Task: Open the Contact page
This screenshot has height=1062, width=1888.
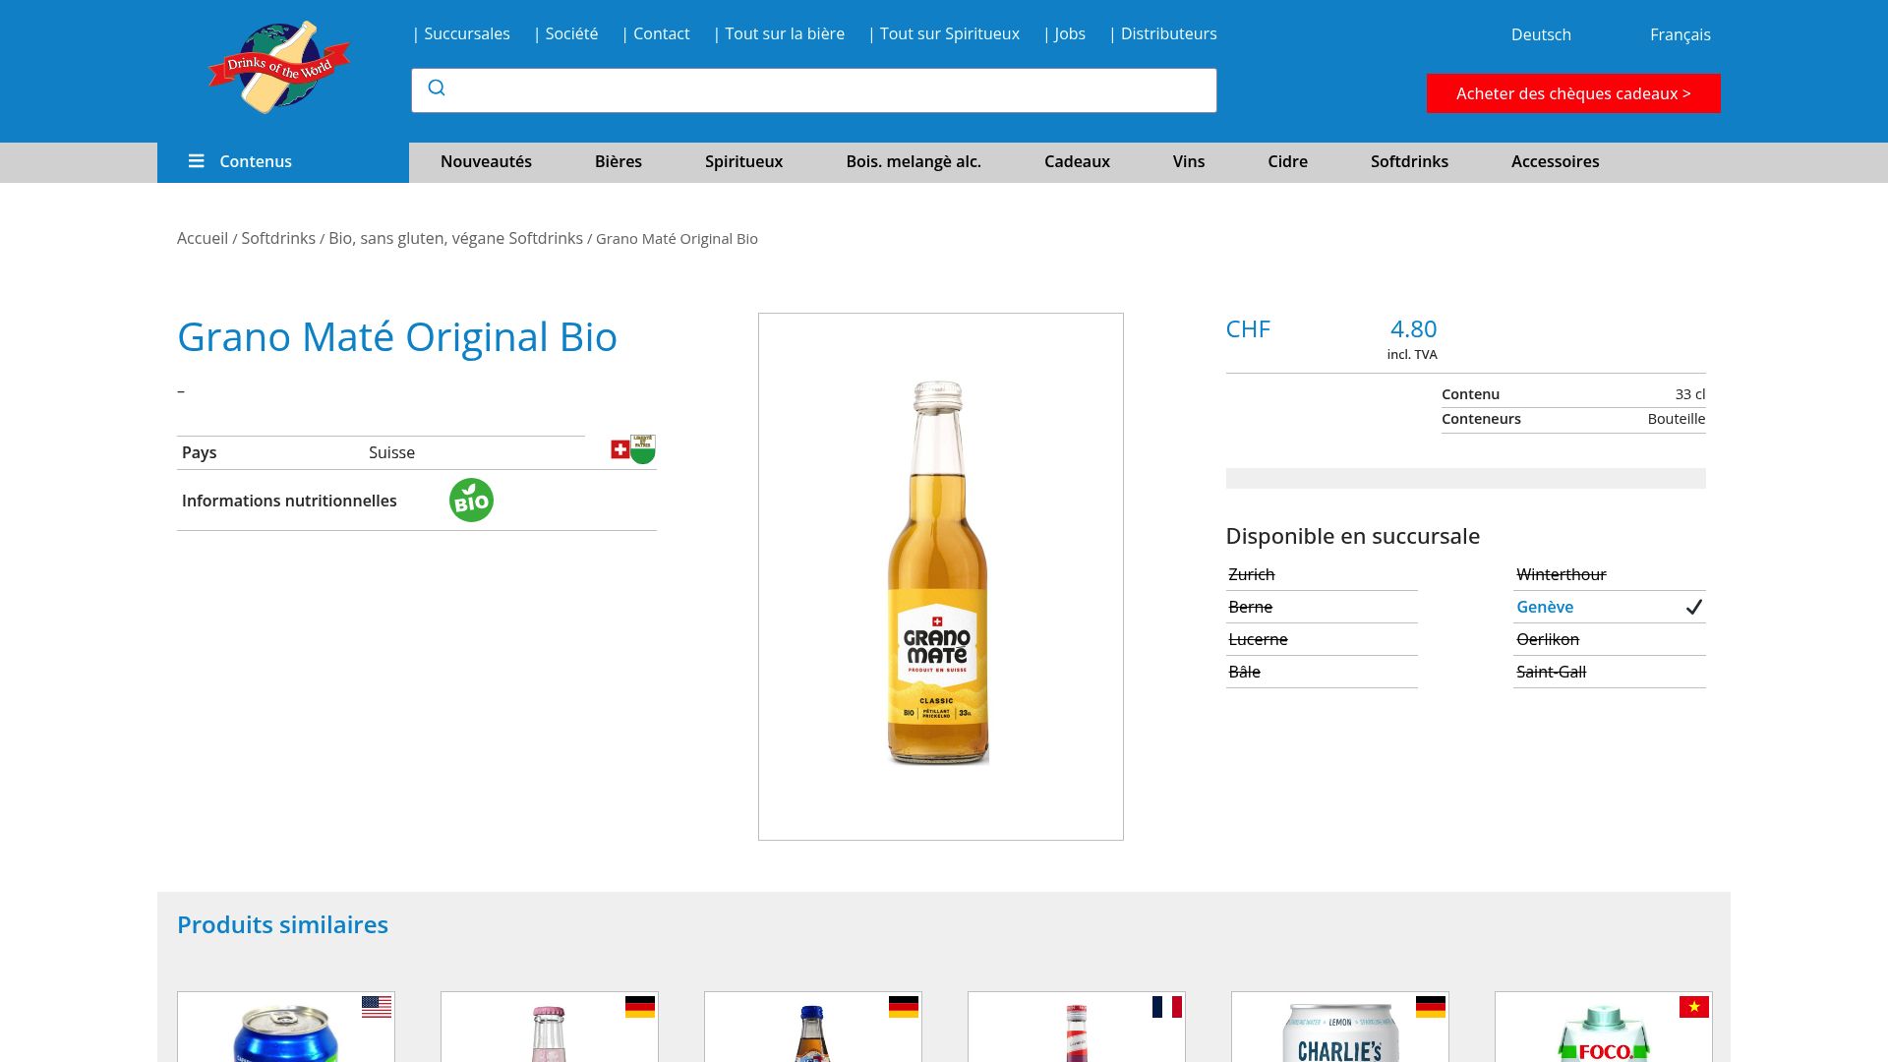Action: pos(662,33)
